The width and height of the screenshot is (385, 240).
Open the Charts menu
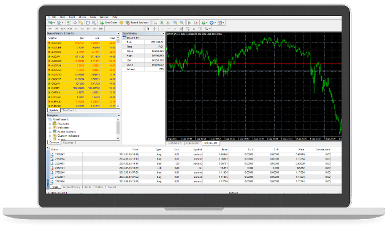click(x=82, y=17)
